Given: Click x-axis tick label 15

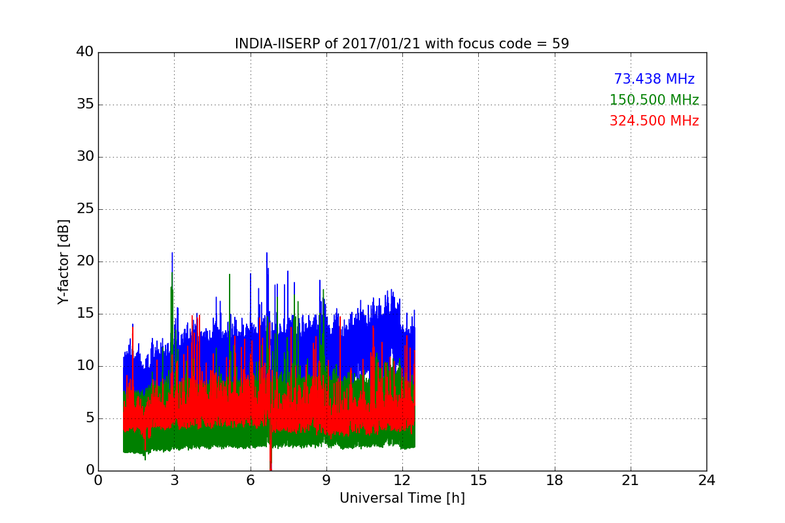Looking at the screenshot, I should (x=478, y=480).
